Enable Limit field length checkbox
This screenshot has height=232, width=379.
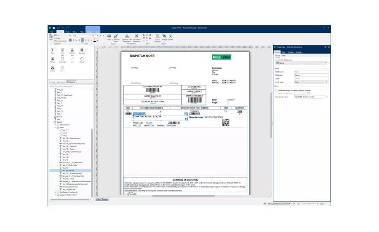276,90
